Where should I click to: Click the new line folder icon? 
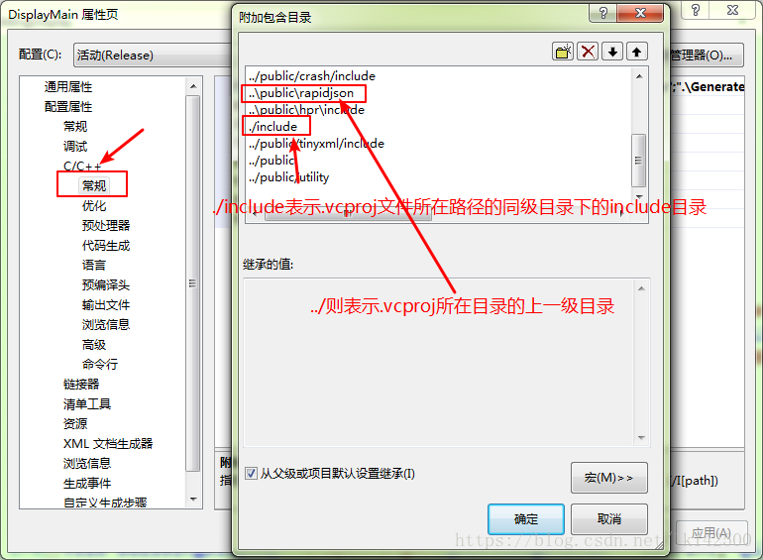coord(563,52)
